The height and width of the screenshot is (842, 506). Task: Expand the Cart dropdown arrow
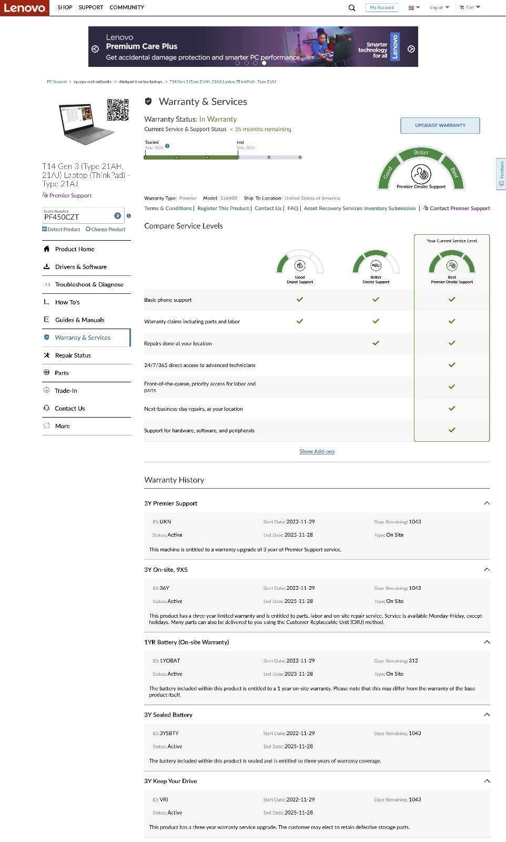[478, 7]
